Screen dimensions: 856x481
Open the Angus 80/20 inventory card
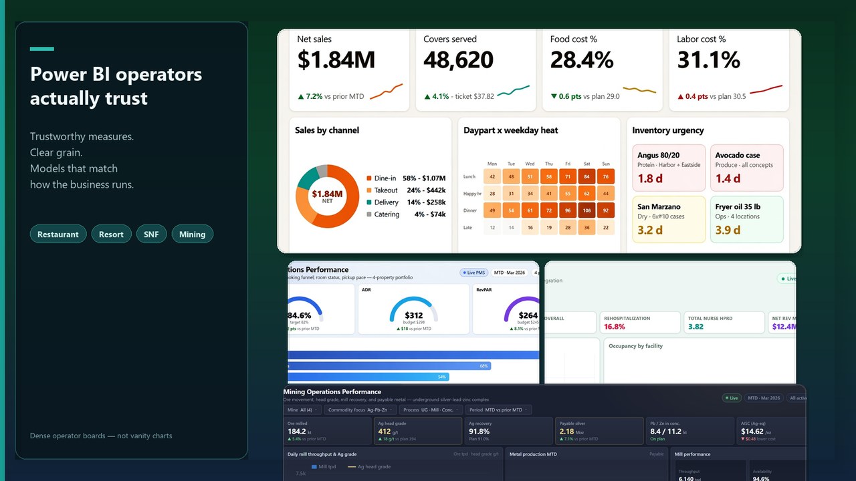(x=669, y=168)
